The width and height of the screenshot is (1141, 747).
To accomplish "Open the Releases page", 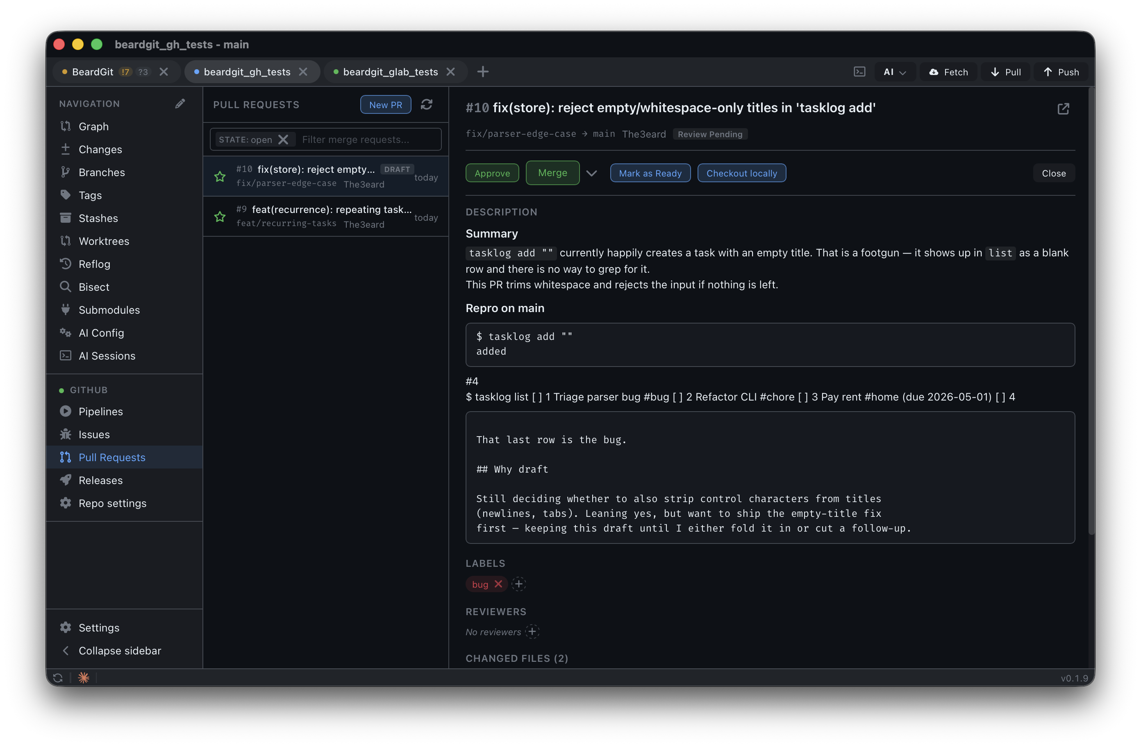I will pyautogui.click(x=124, y=480).
